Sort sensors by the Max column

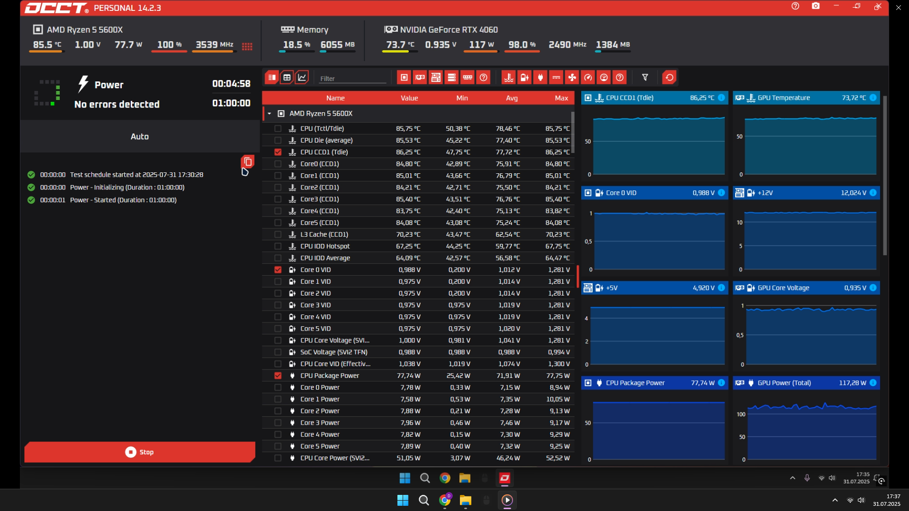pyautogui.click(x=561, y=98)
